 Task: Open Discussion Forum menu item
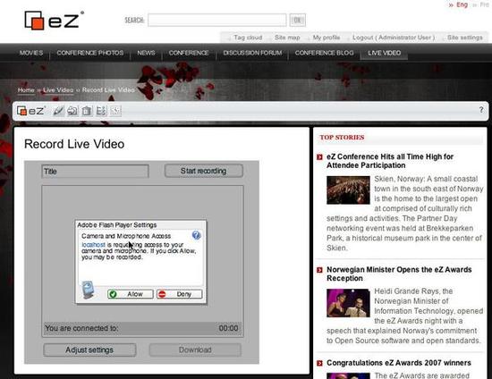[x=252, y=53]
